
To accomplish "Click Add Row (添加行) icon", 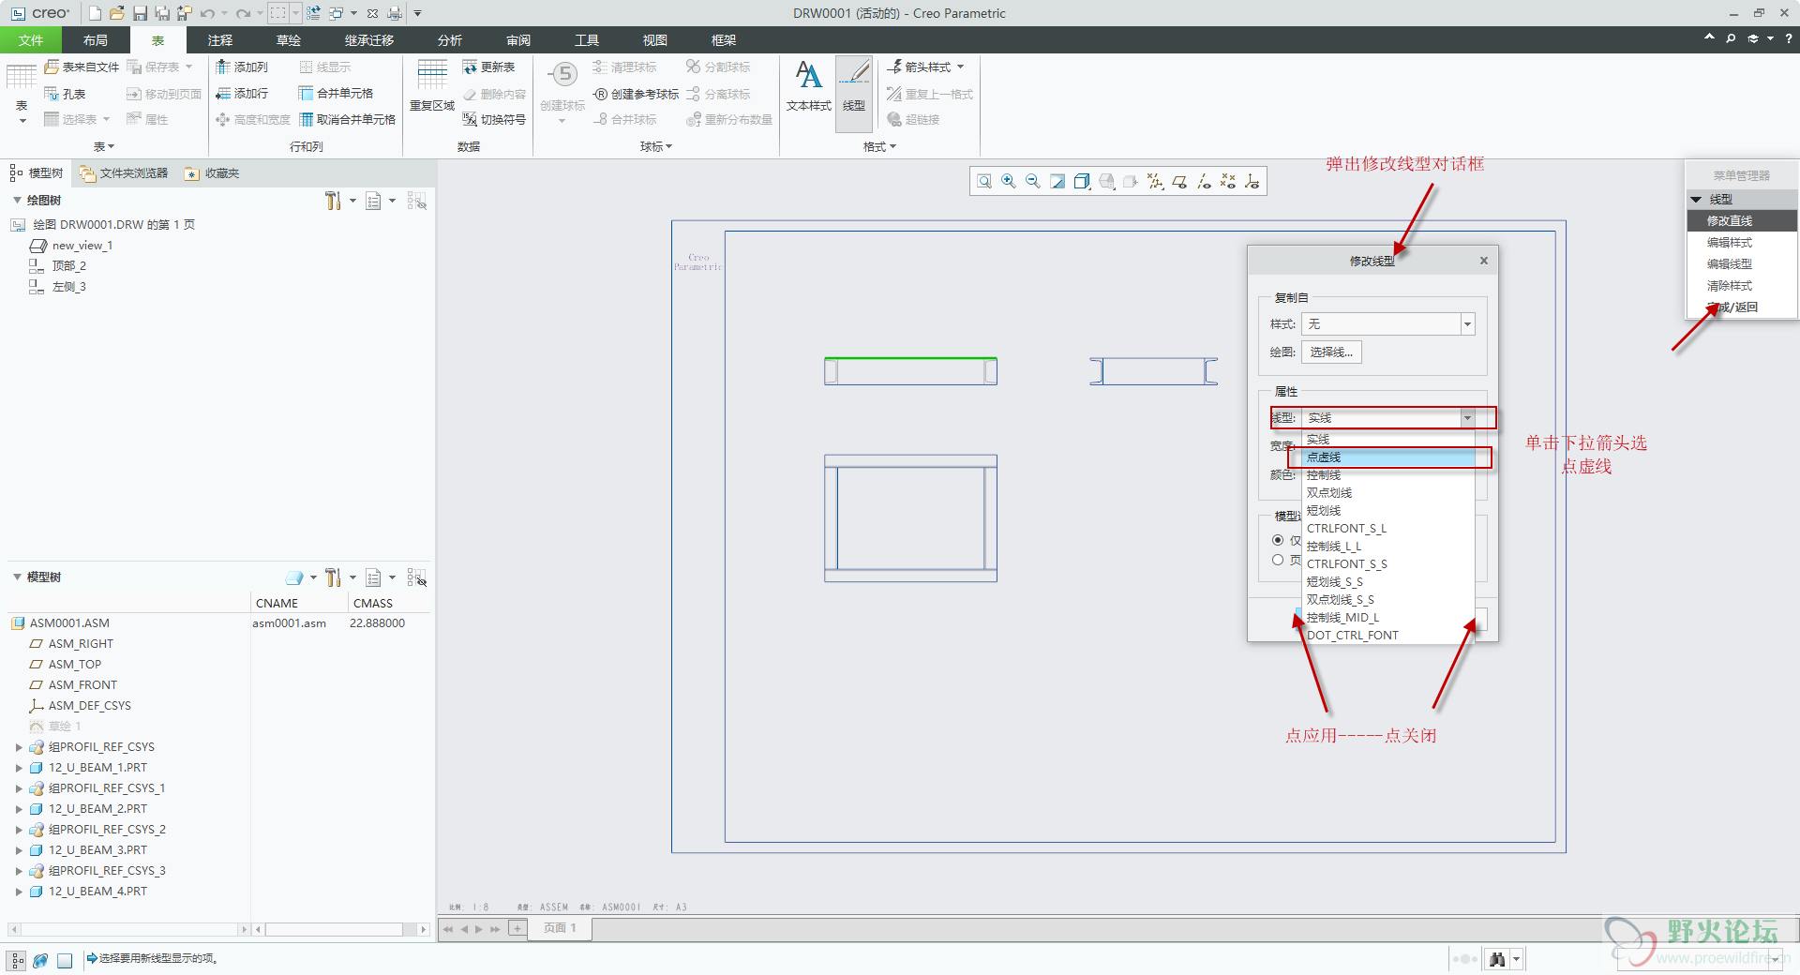I will (242, 93).
